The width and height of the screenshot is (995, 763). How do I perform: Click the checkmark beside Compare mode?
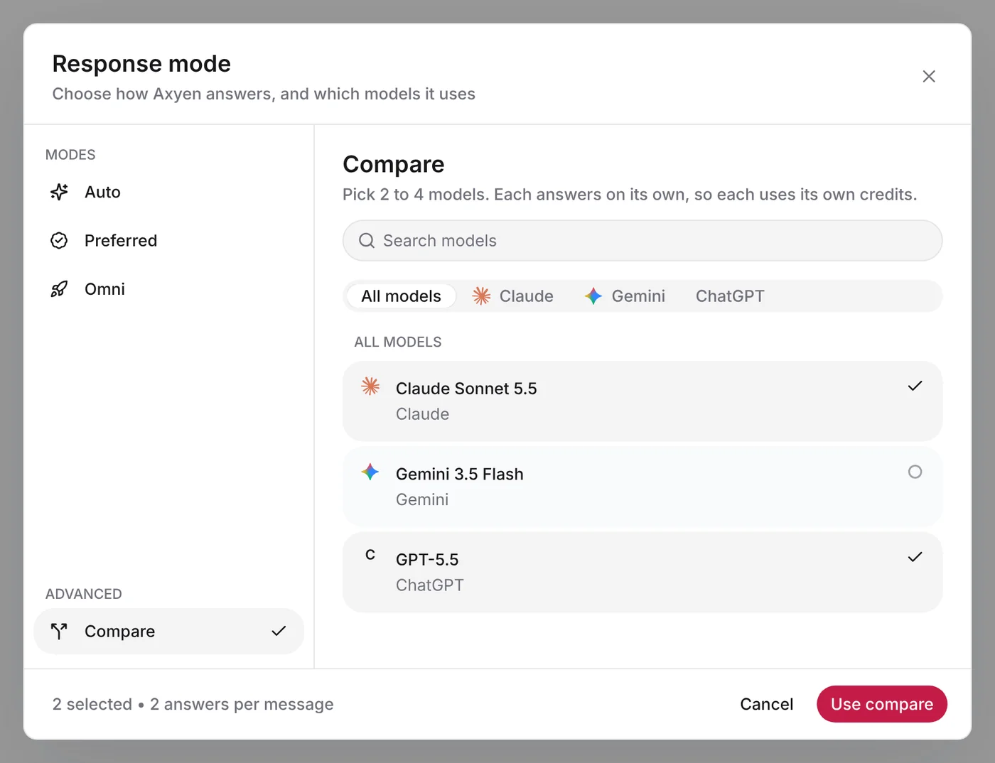[x=279, y=631]
